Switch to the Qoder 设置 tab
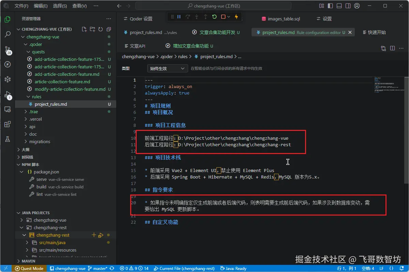 (138, 19)
